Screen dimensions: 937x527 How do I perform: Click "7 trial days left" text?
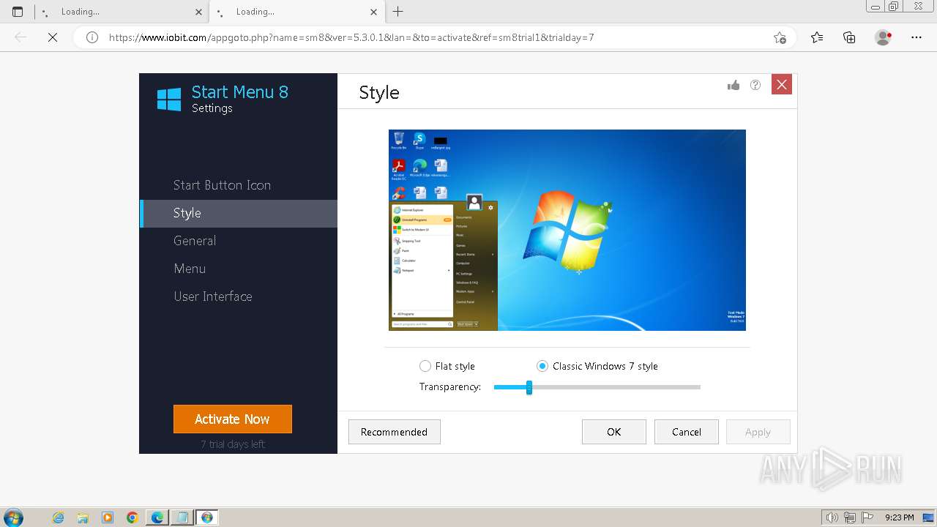pyautogui.click(x=233, y=444)
